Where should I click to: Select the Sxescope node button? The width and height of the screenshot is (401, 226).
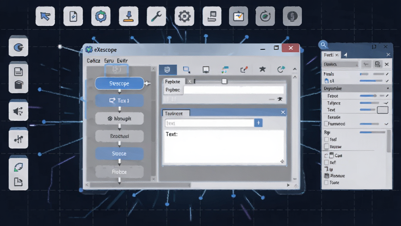tap(119, 84)
